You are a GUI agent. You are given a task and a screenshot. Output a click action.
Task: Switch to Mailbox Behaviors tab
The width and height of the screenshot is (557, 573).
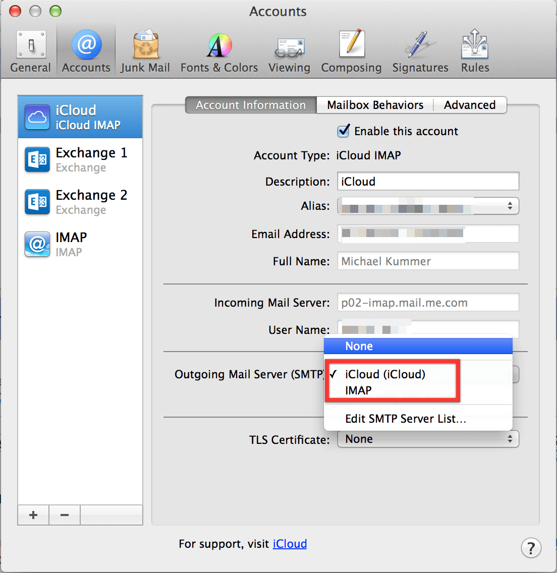[x=375, y=105]
